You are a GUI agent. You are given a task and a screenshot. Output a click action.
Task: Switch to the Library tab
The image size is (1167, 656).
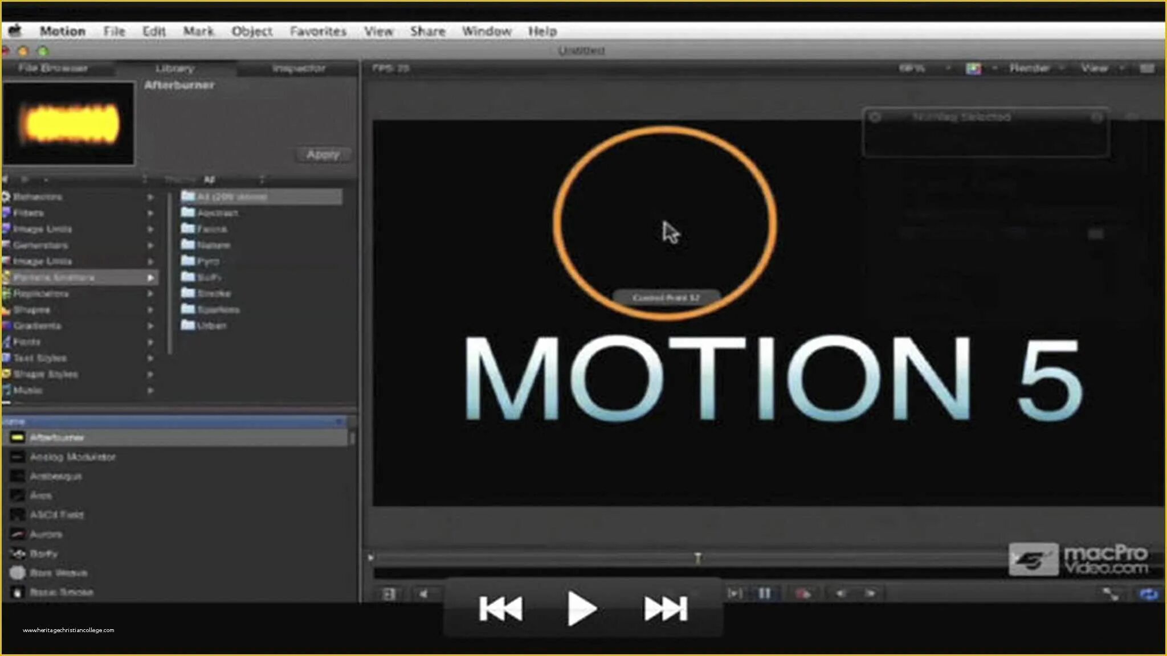pyautogui.click(x=175, y=68)
